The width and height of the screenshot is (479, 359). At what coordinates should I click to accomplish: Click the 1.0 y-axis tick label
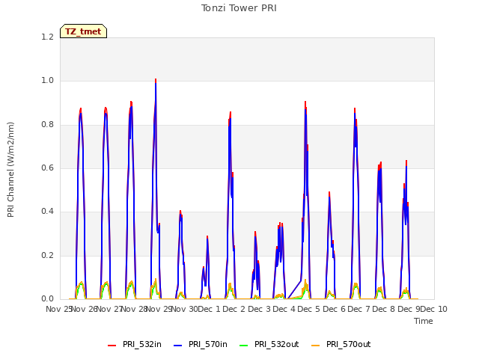pos(47,81)
